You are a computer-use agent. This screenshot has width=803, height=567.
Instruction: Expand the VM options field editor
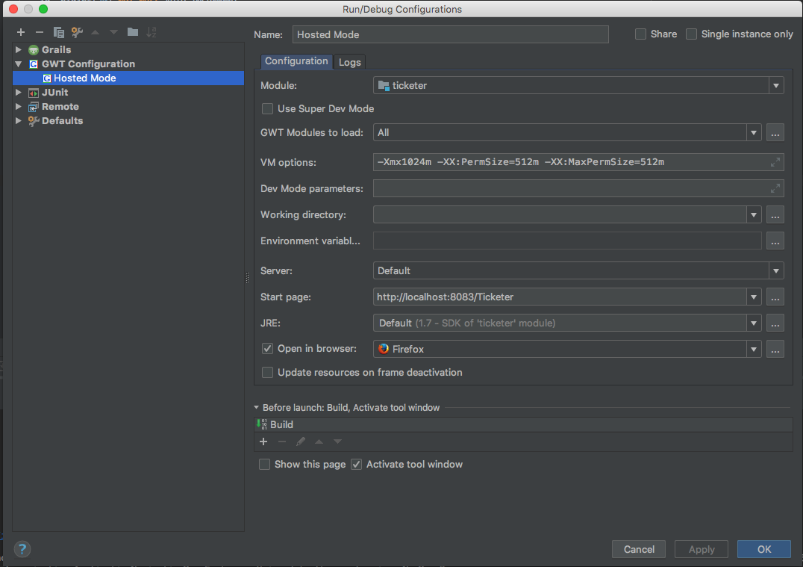[x=775, y=162]
